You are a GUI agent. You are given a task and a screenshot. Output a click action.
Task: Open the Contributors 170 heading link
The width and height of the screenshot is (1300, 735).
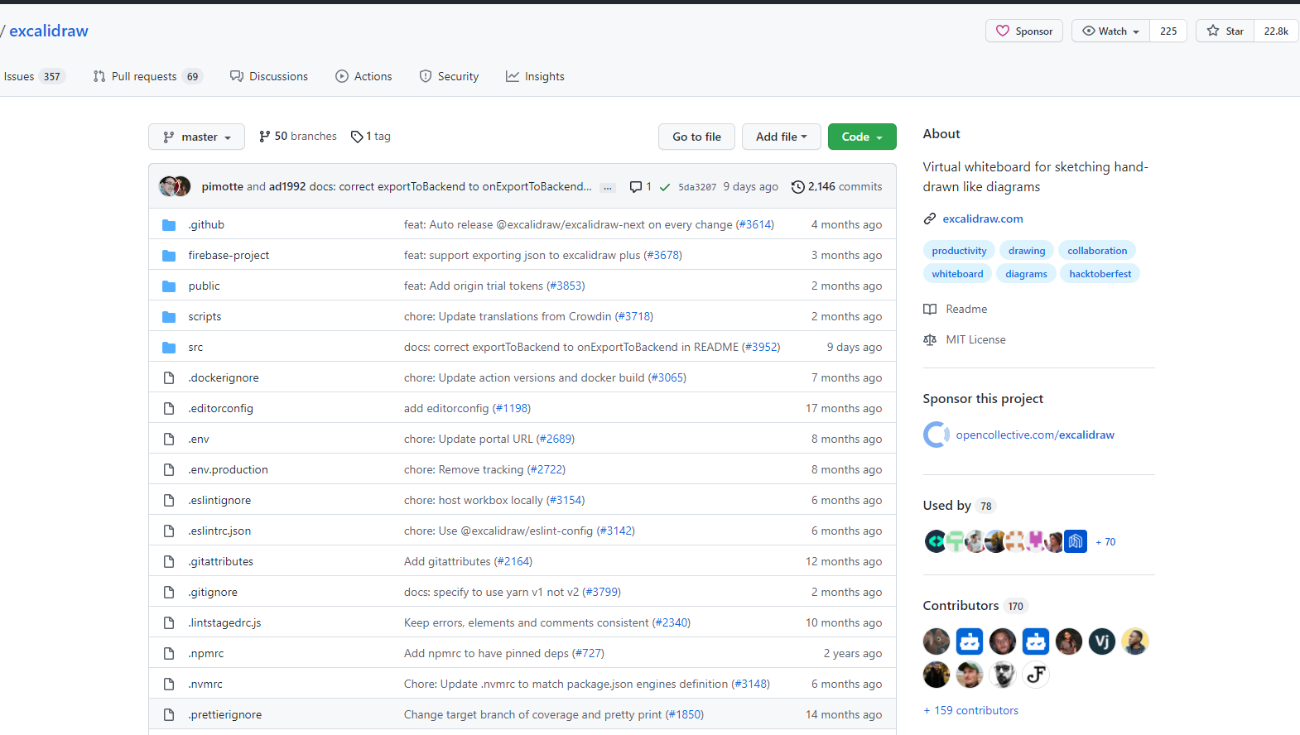pyautogui.click(x=975, y=606)
